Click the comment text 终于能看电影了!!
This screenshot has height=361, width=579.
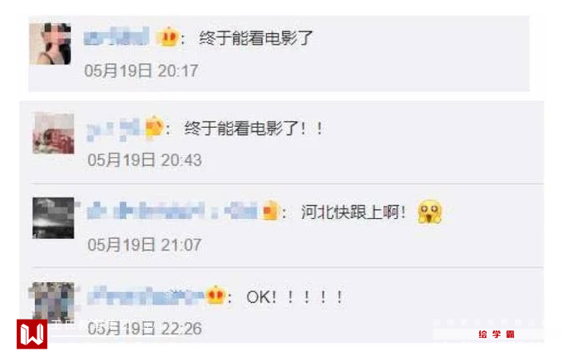point(253,129)
